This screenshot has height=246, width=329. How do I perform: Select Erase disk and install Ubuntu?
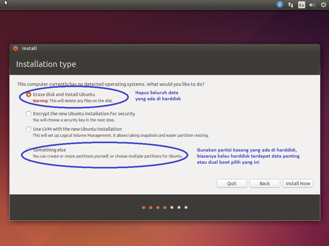[28, 94]
